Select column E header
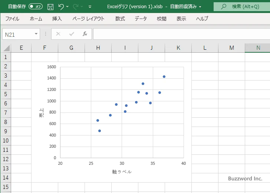This screenshot has width=270, height=193. (x=21, y=48)
